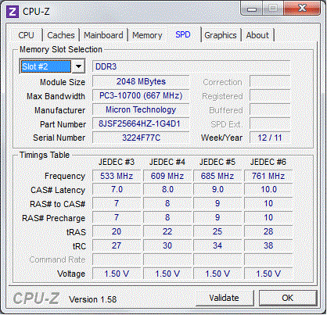
Task: Confirm with the OK button
Action: (288, 298)
